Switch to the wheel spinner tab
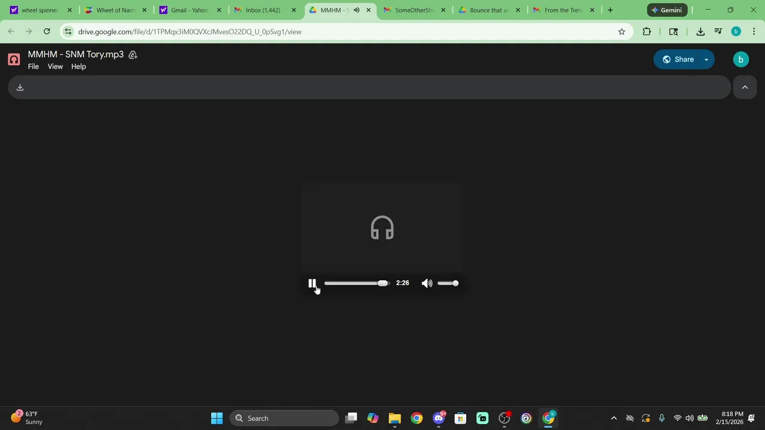The width and height of the screenshot is (765, 430). pos(40,10)
